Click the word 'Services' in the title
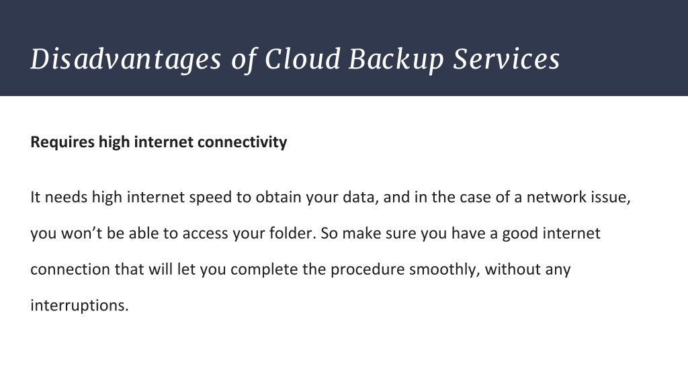Screen dimensions: 688x387 coord(507,58)
